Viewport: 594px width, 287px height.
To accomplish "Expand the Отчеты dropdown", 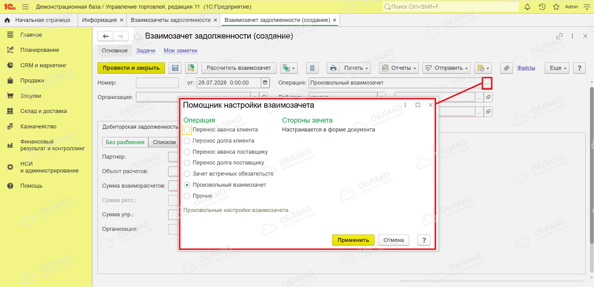I will 399,68.
